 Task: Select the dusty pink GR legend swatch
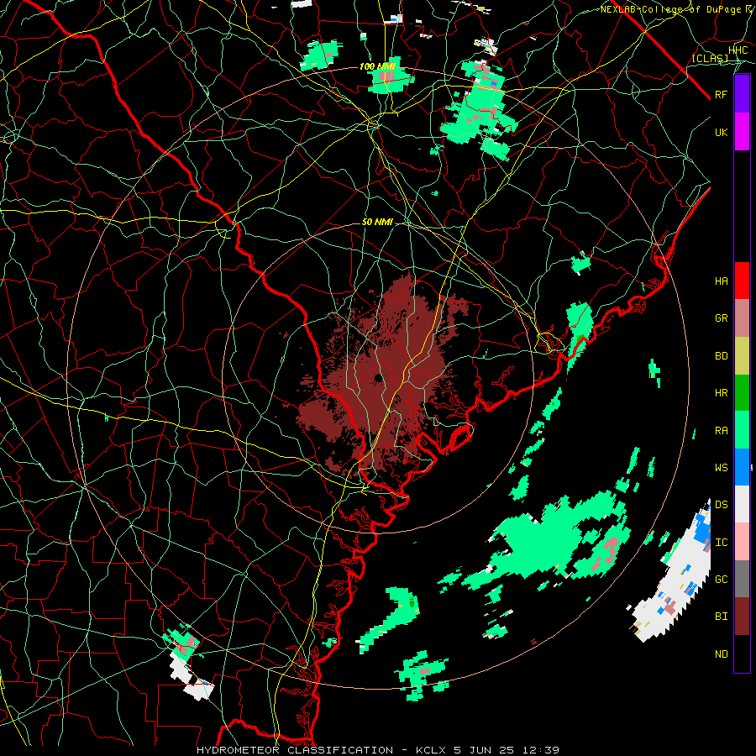742,318
